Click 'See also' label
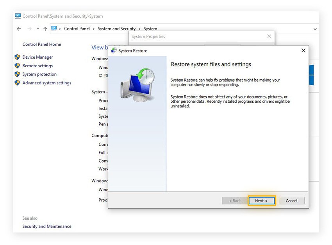332x245 pixels. tap(30, 218)
